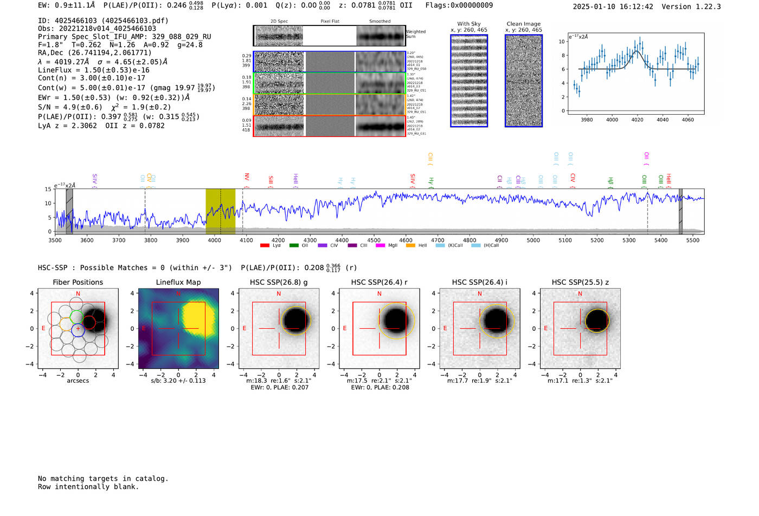Open the HSC SSP(25.5) z cutout

580,329
